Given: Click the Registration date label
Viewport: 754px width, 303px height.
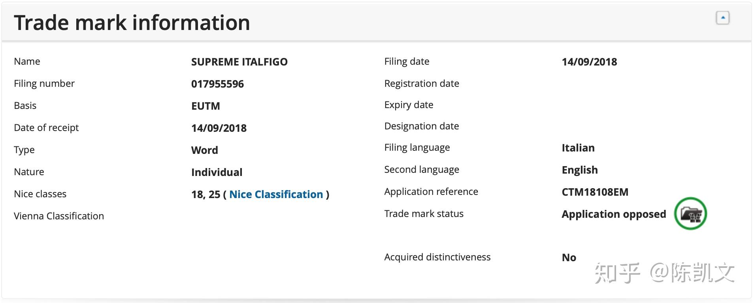Looking at the screenshot, I should coord(421,83).
